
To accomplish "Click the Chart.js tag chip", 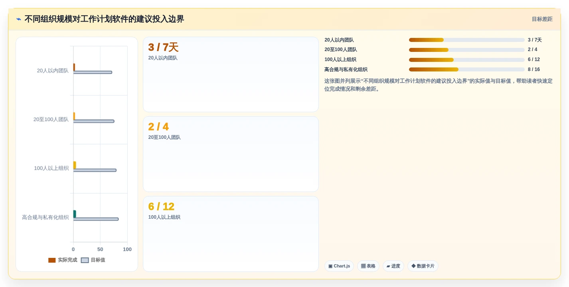I will 339,266.
